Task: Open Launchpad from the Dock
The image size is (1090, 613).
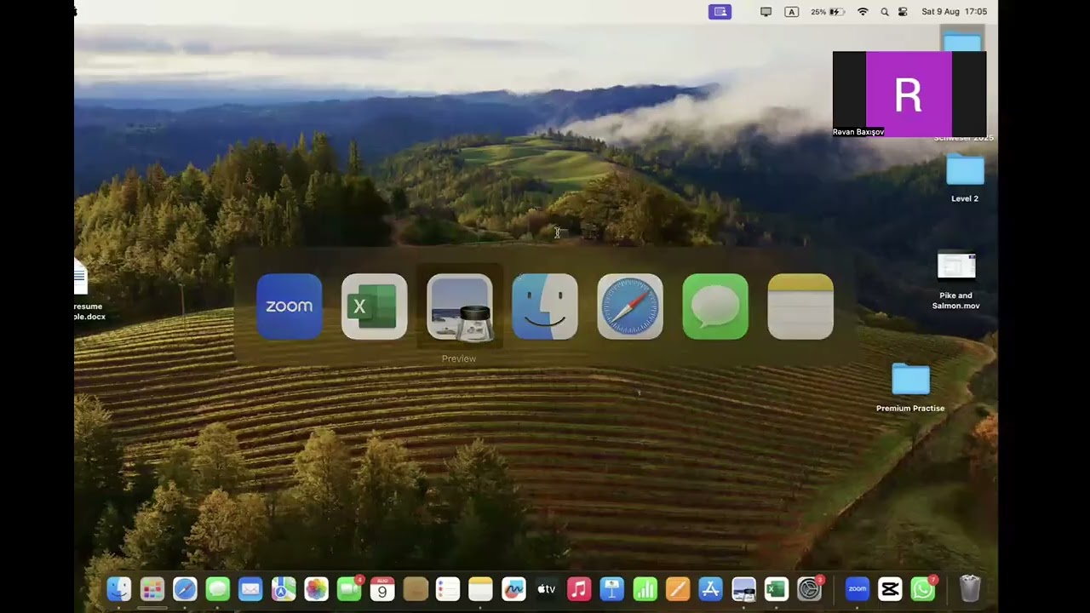Action: point(152,588)
